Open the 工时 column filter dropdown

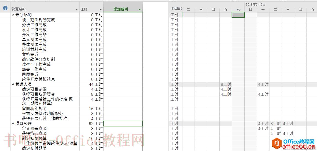coord(101,9)
